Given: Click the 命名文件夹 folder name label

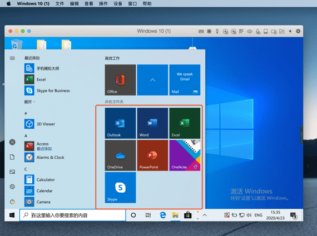Looking at the screenshot, I should (114, 102).
